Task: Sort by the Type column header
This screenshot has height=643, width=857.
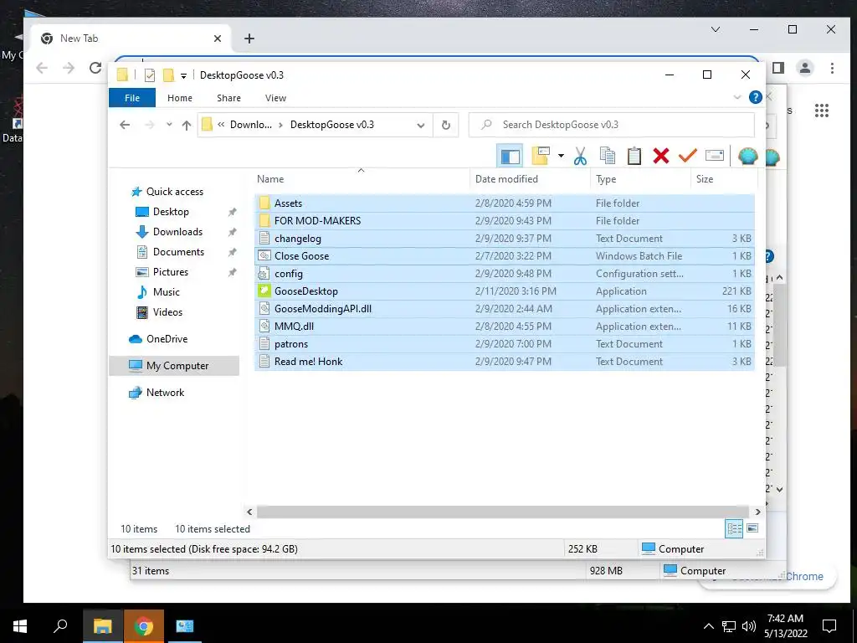Action: click(640, 179)
